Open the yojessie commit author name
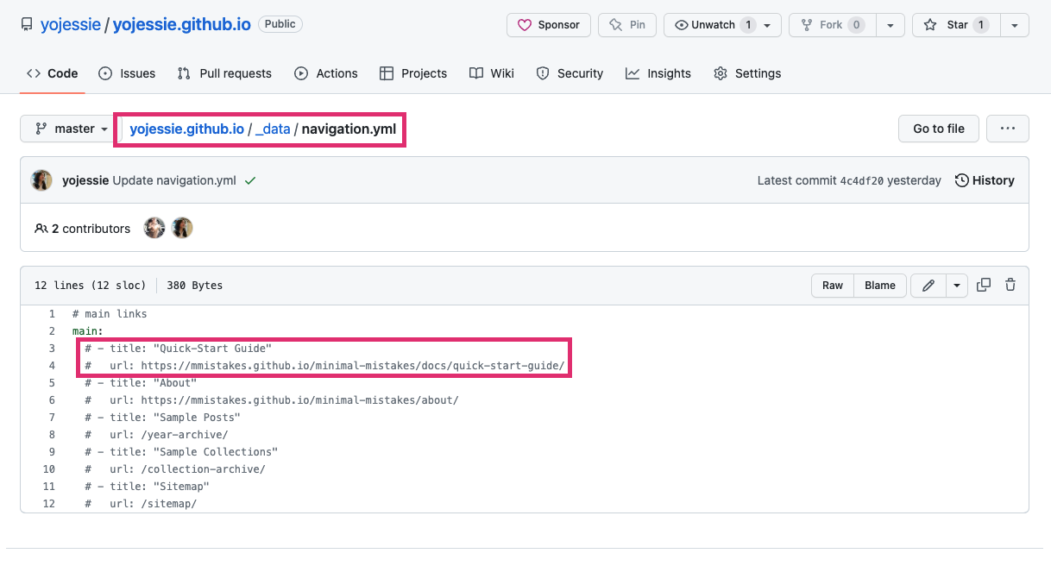The image size is (1051, 566). pyautogui.click(x=85, y=180)
